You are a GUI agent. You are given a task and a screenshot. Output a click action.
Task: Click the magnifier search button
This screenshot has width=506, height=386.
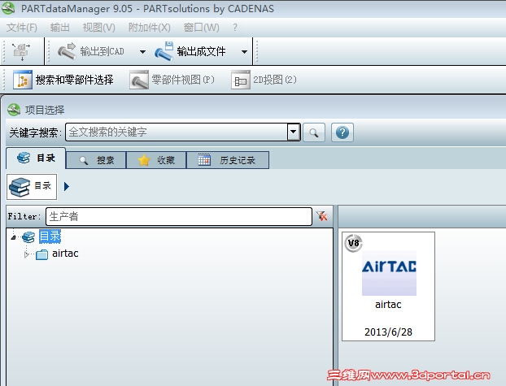[314, 132]
